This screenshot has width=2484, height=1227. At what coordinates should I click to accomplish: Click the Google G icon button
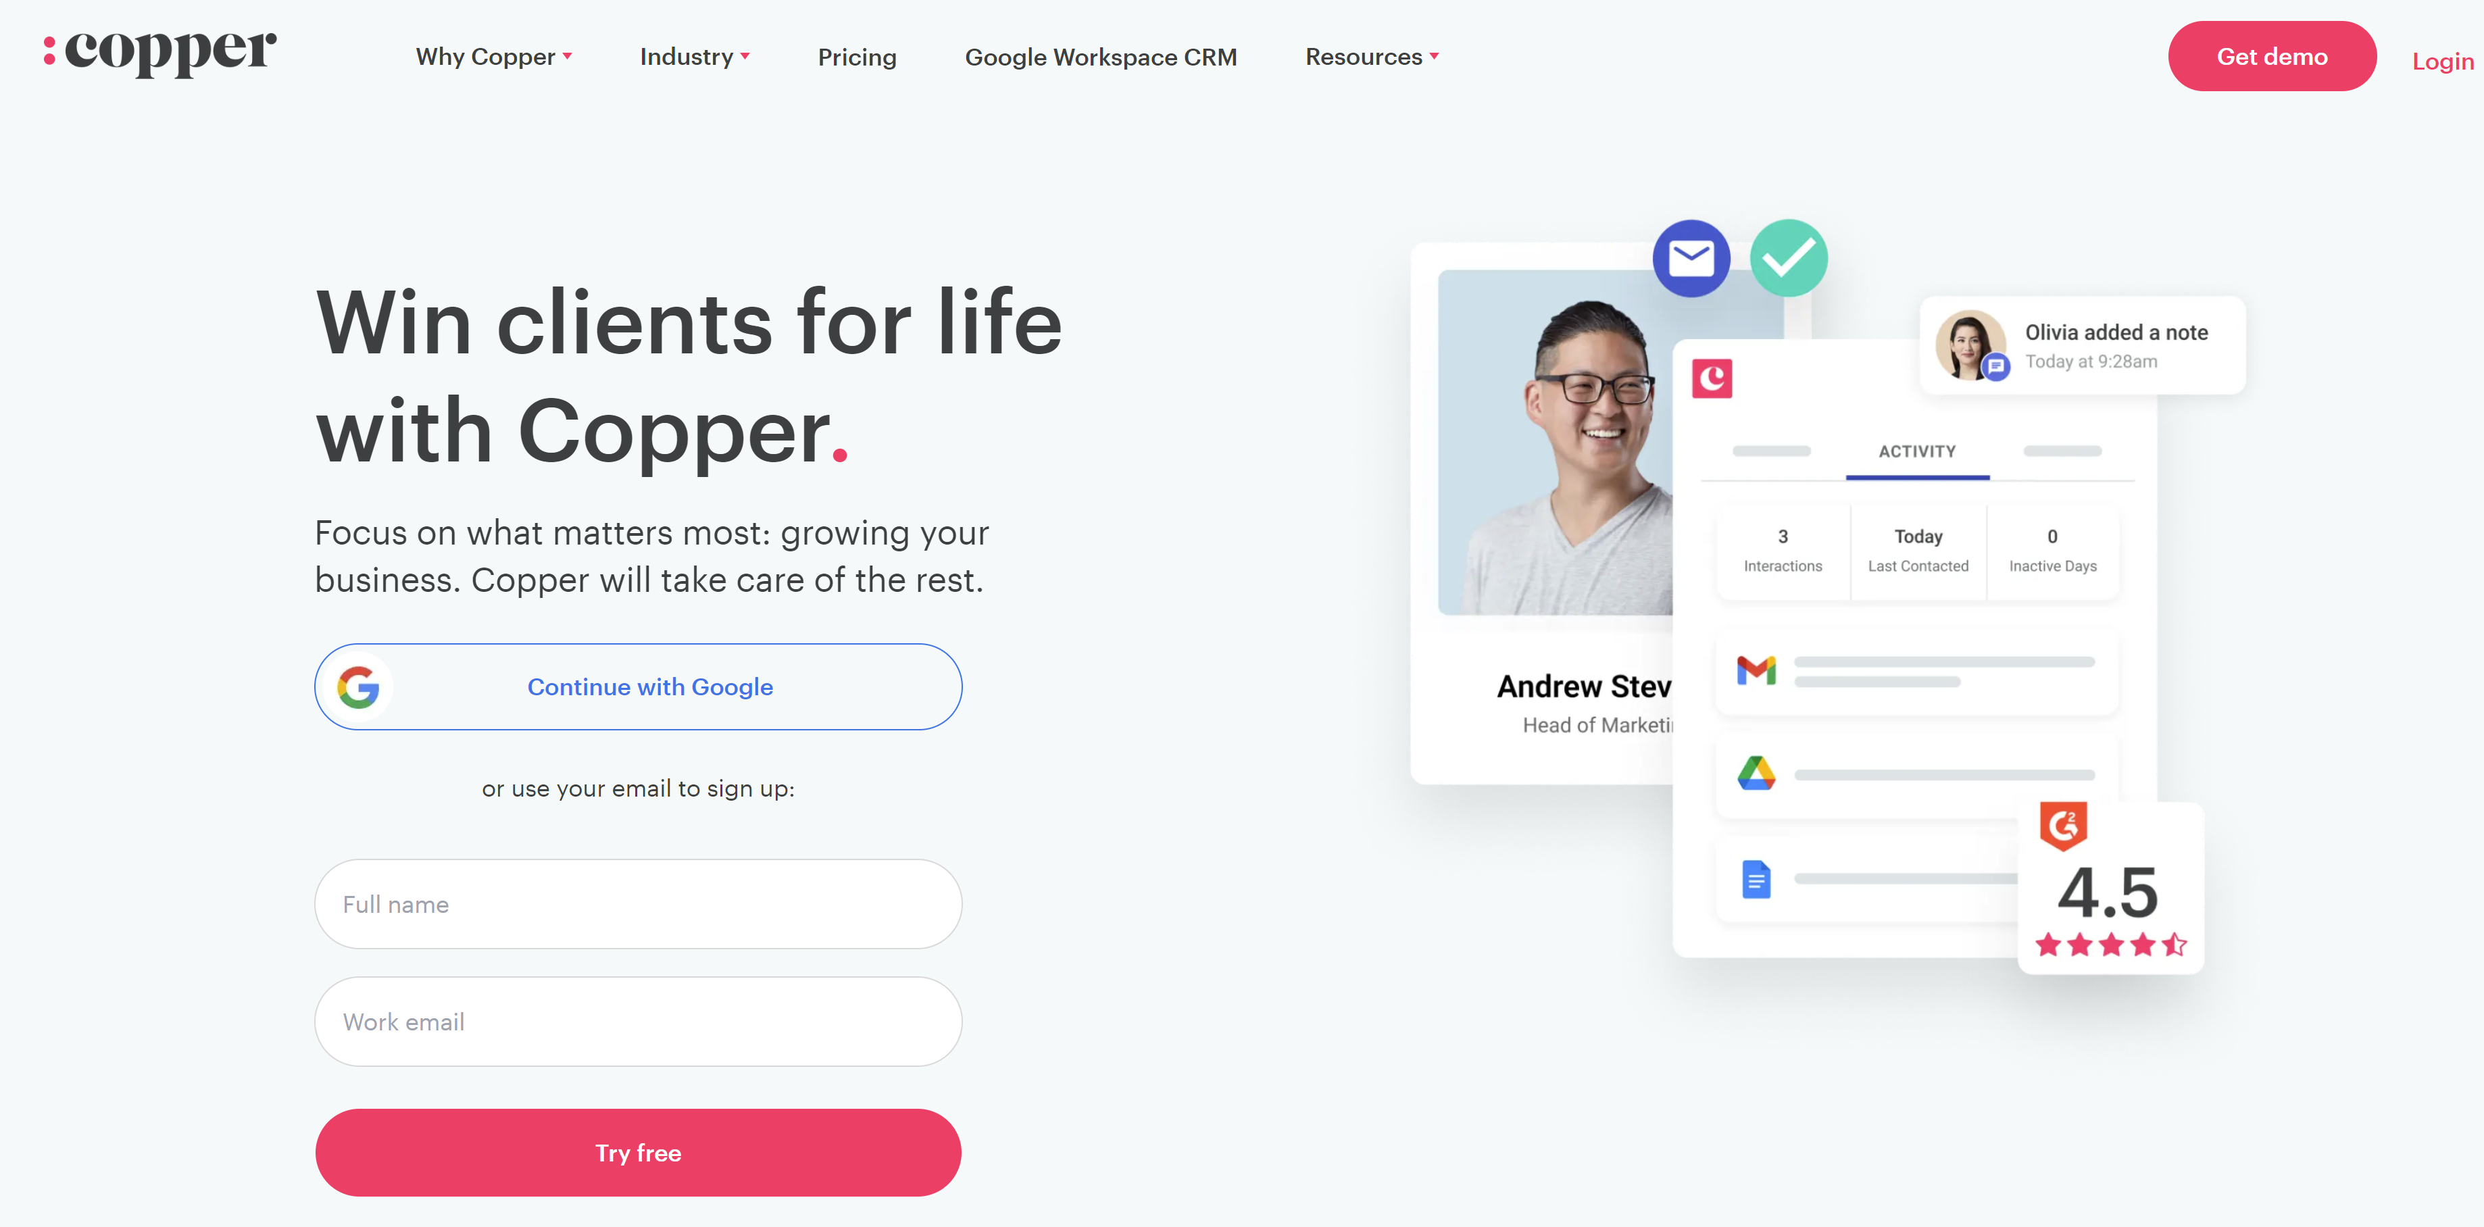coord(362,687)
